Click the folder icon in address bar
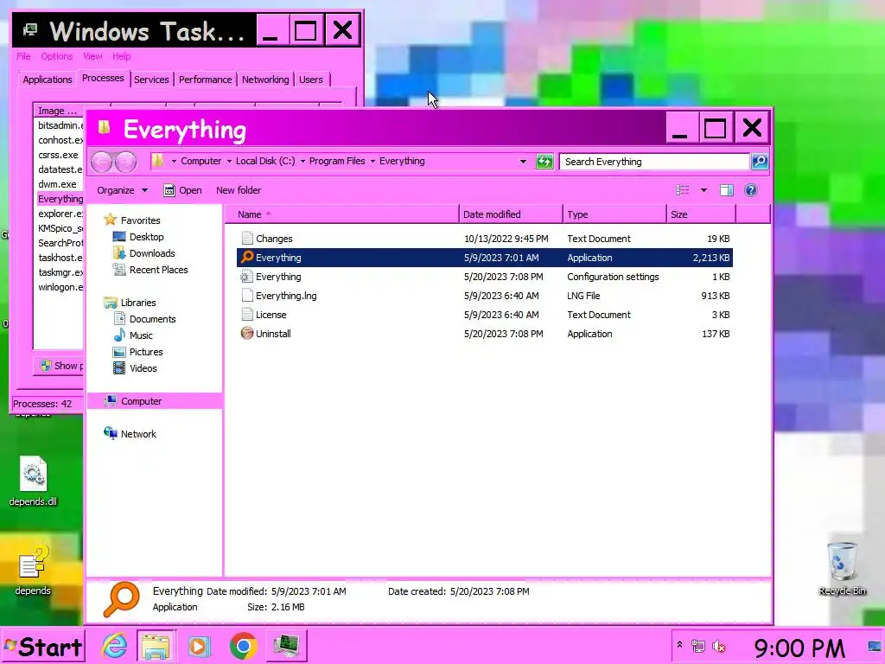This screenshot has height=664, width=885. click(x=158, y=161)
